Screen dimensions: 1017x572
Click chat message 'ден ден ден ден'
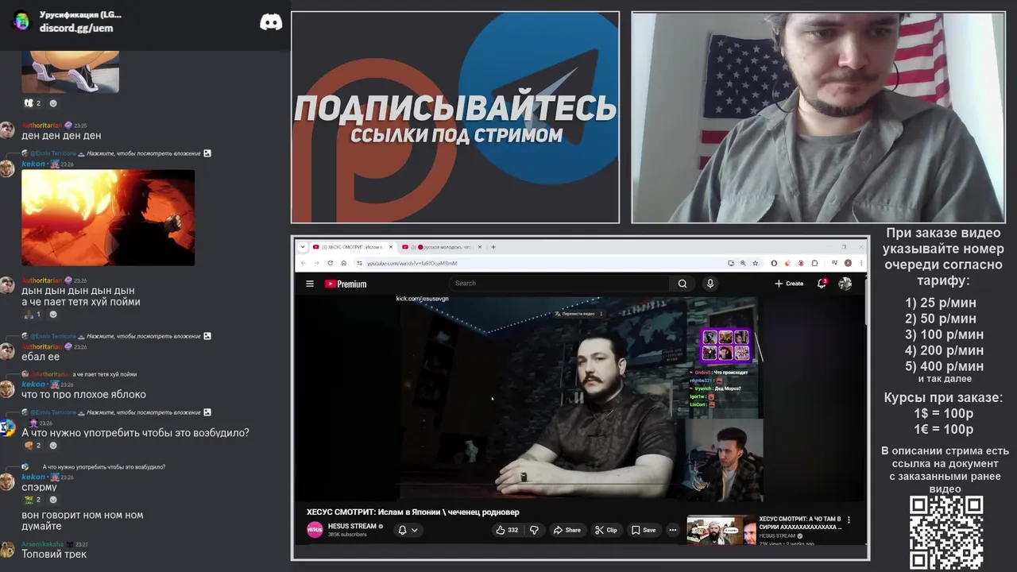[x=61, y=136]
